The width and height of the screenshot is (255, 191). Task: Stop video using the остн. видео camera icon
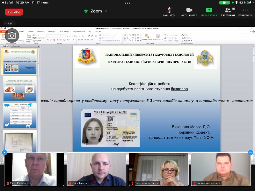click(189, 11)
